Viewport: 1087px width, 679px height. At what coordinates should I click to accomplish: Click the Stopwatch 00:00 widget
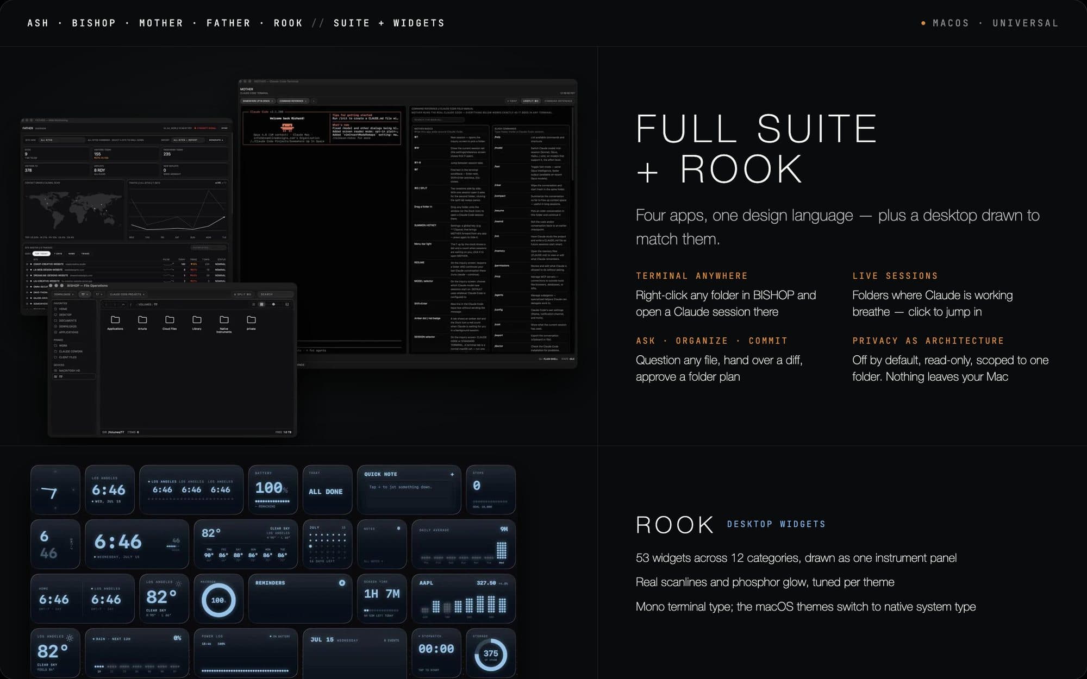pos(436,653)
